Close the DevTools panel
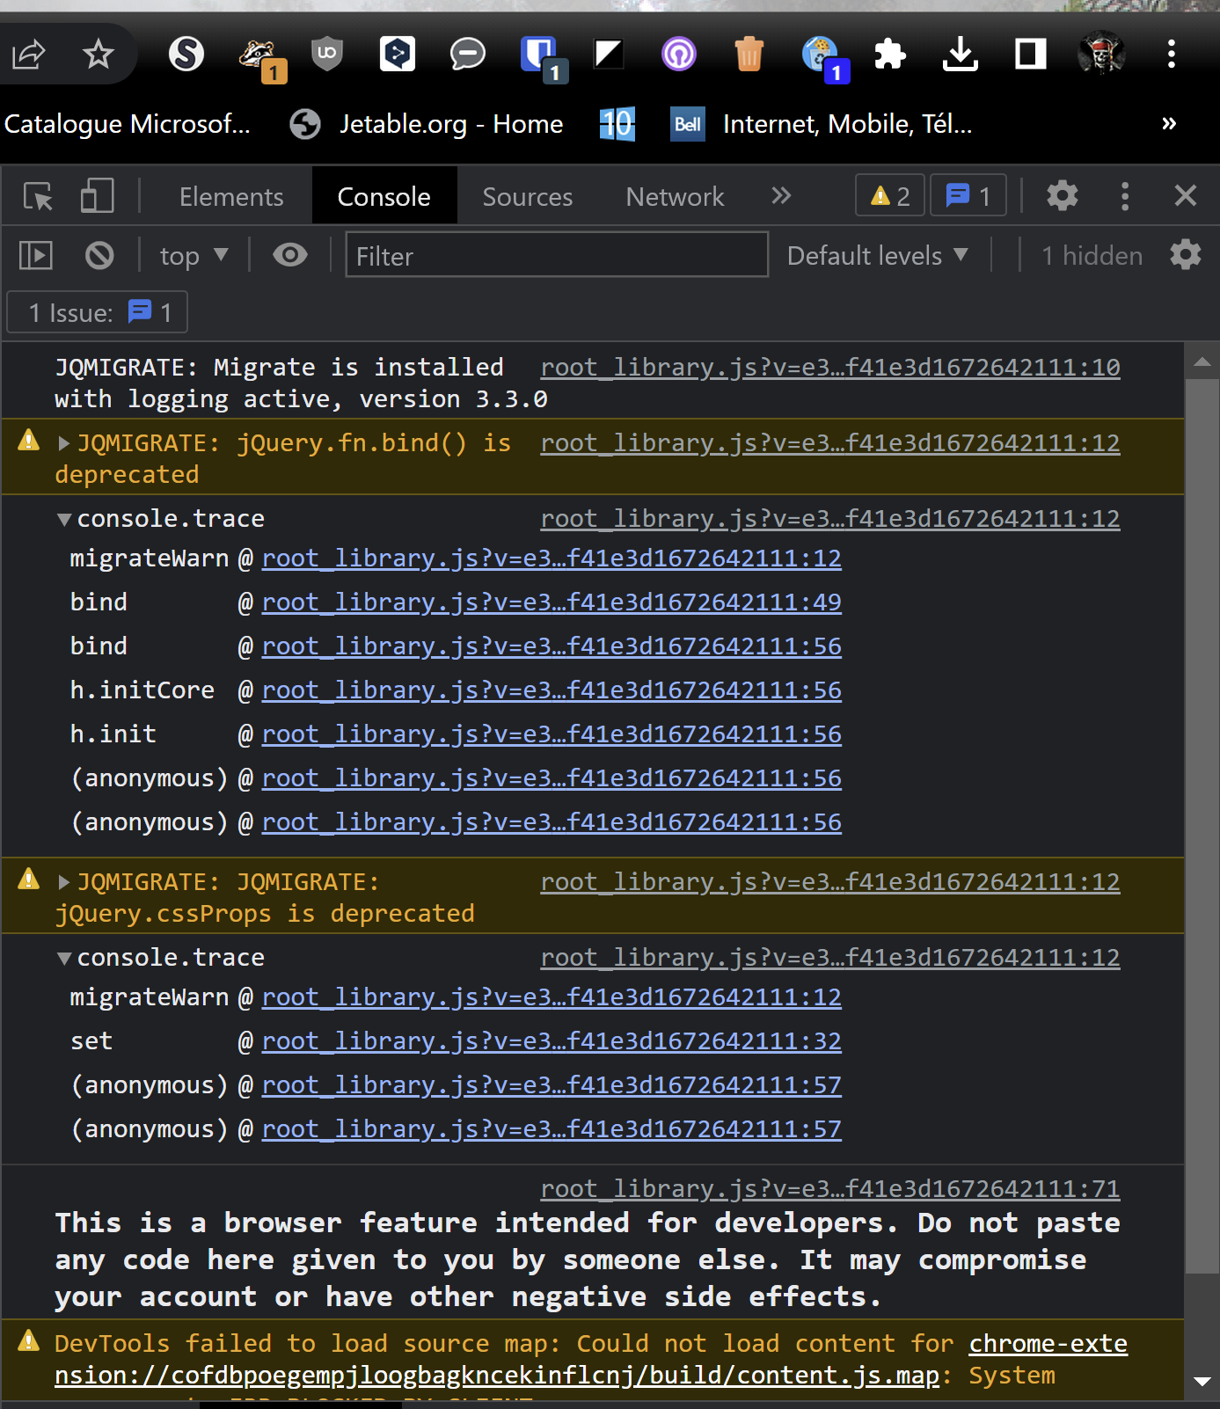The width and height of the screenshot is (1220, 1409). [1186, 195]
